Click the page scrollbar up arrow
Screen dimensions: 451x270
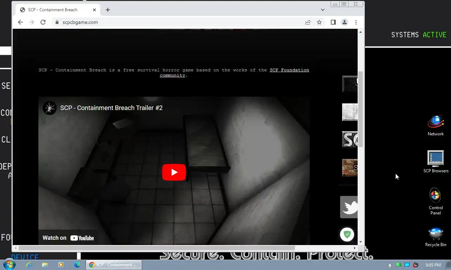click(360, 32)
